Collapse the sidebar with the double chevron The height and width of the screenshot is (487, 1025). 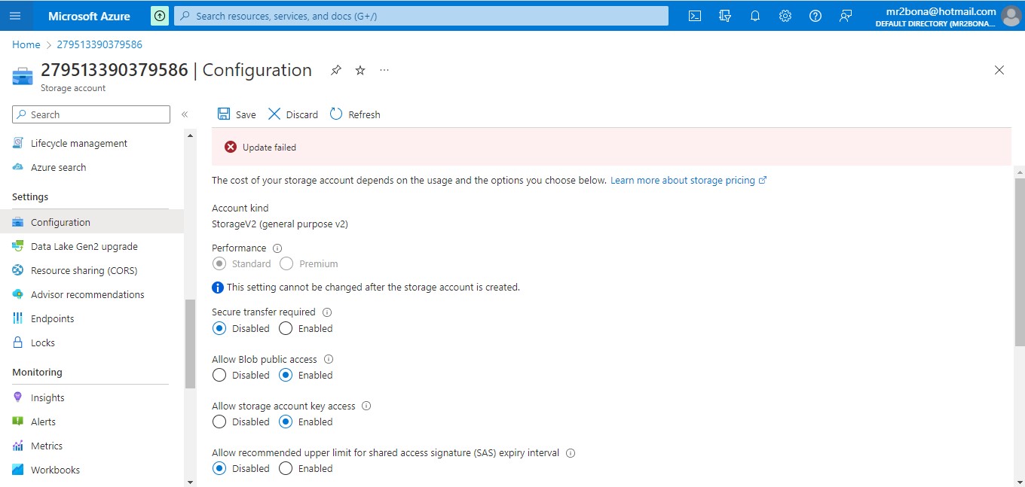pos(185,114)
